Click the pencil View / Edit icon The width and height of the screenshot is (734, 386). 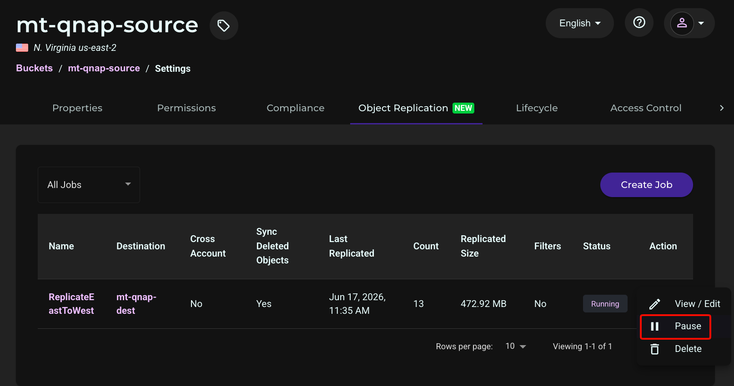click(x=655, y=304)
